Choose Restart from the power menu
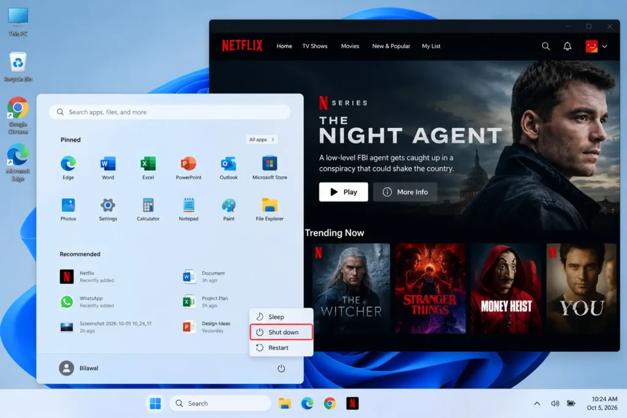The image size is (627, 418). point(281,348)
